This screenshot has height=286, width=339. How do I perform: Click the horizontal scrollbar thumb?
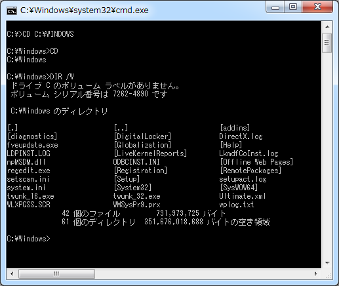56,274
